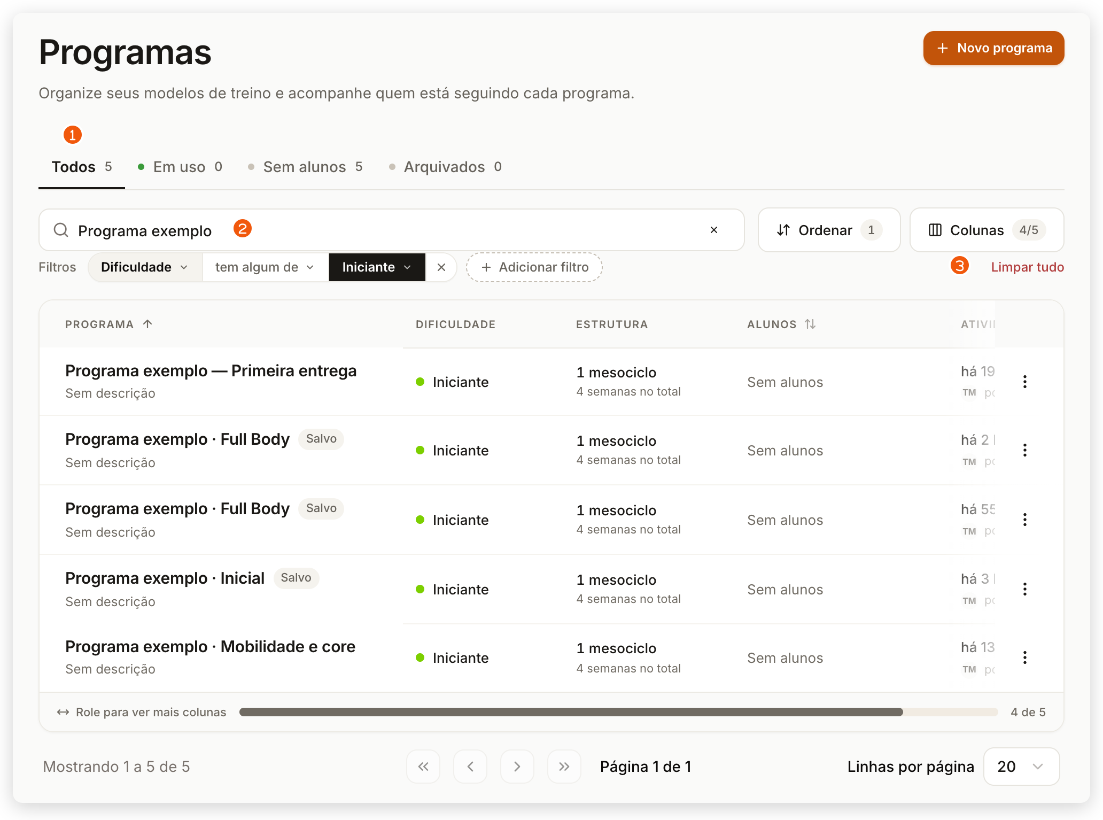Click Limpar tudo link

tap(1027, 267)
